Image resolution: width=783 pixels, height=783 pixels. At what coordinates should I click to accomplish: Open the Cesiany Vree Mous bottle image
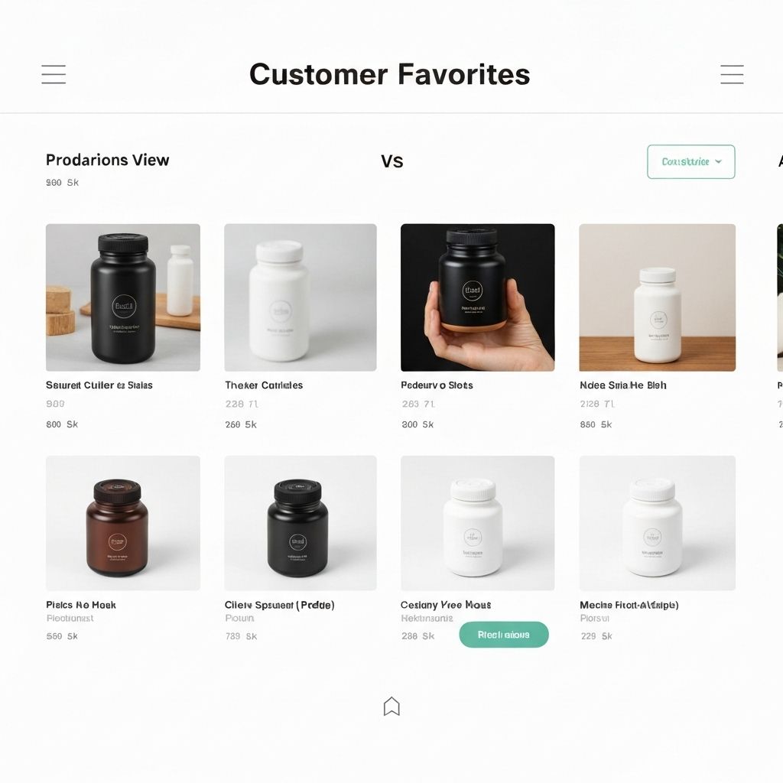coord(477,523)
